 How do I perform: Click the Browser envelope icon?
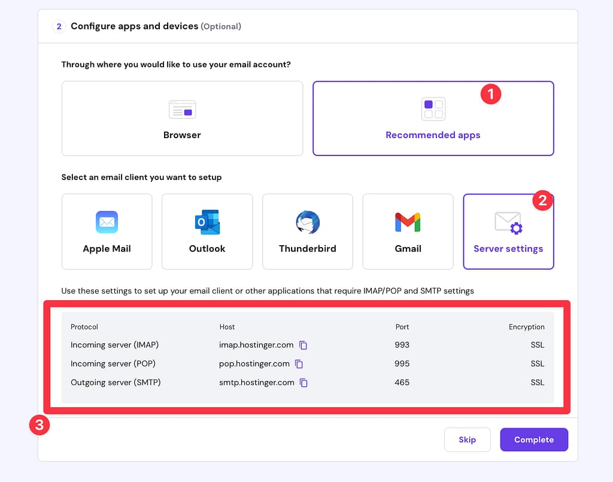182,109
